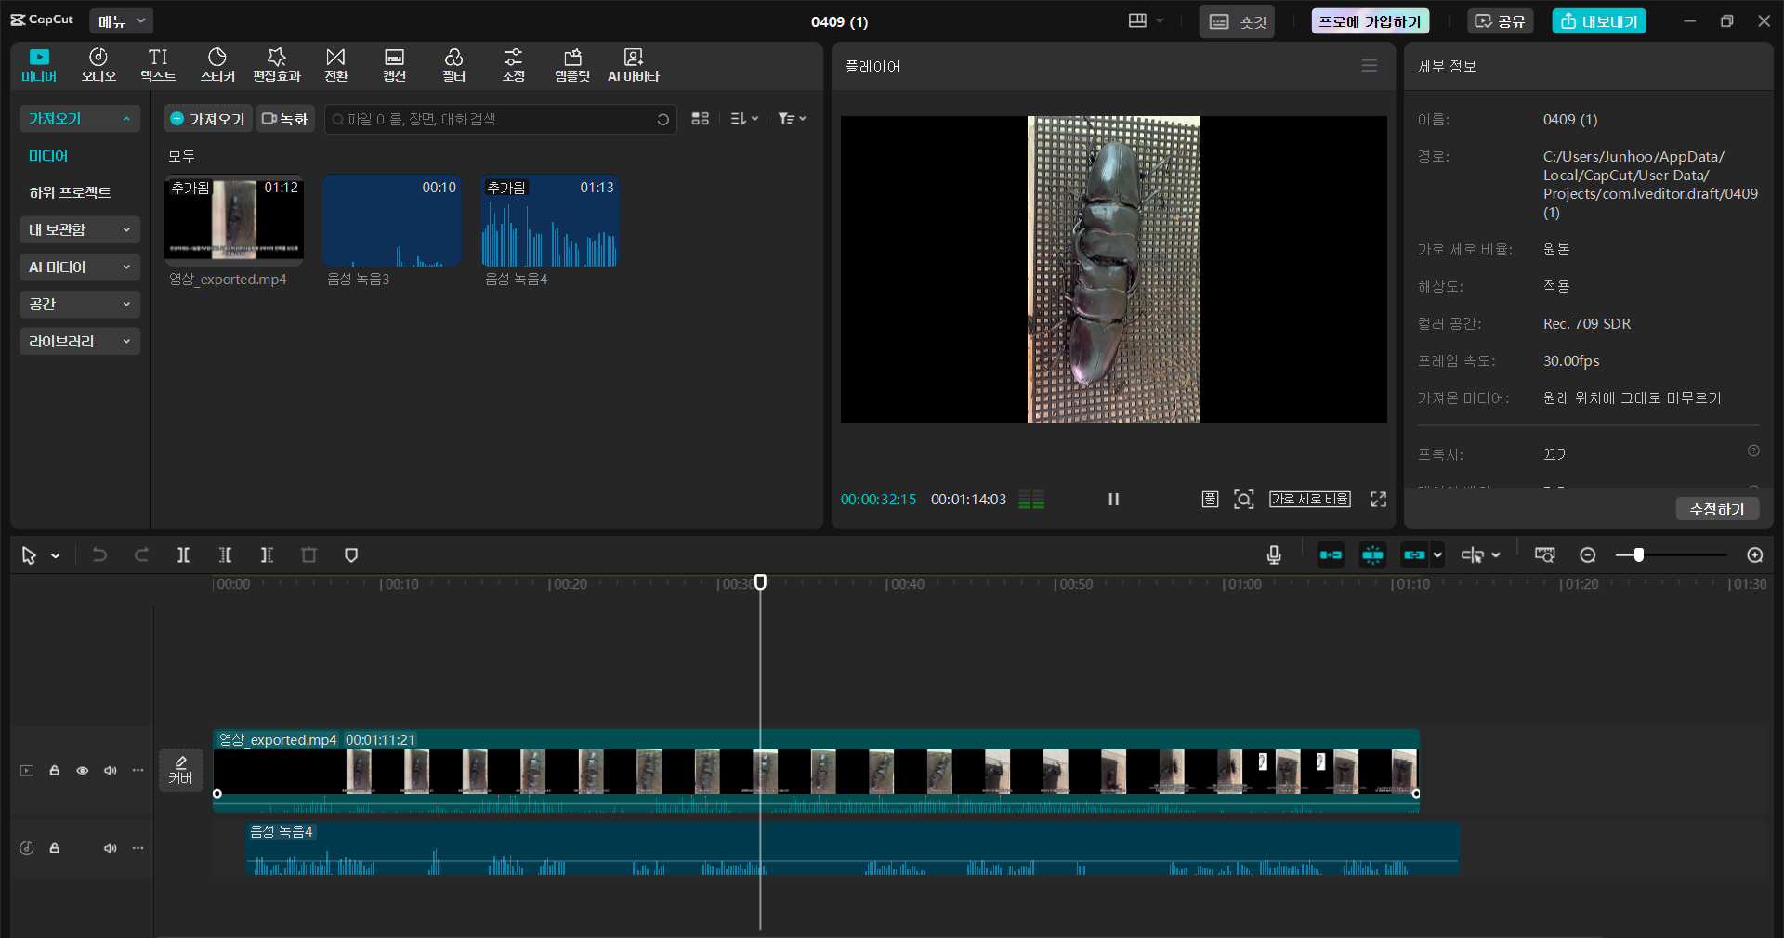Toggle video track visibility eye icon
This screenshot has width=1784, height=938.
tap(82, 770)
